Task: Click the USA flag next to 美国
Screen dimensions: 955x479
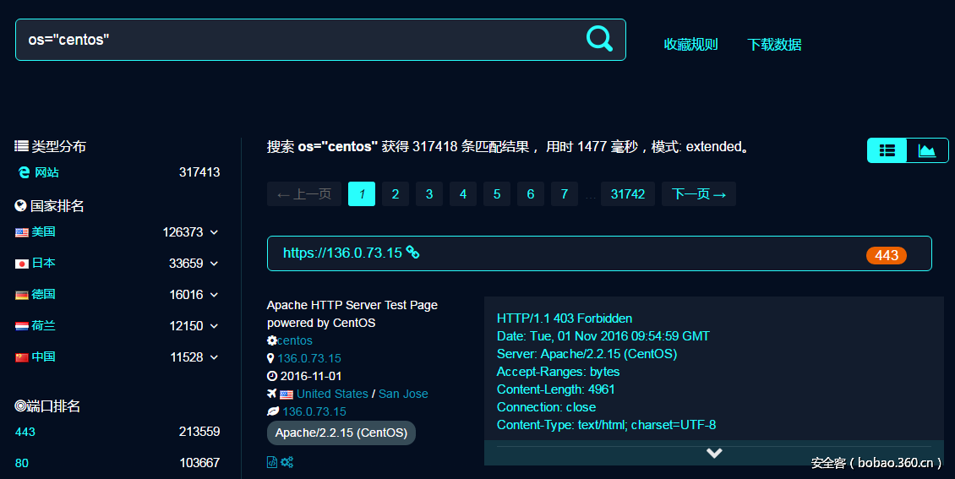Action: click(22, 232)
